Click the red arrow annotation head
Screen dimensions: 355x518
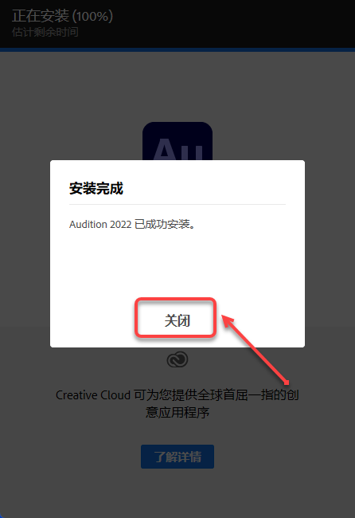pos(227,320)
